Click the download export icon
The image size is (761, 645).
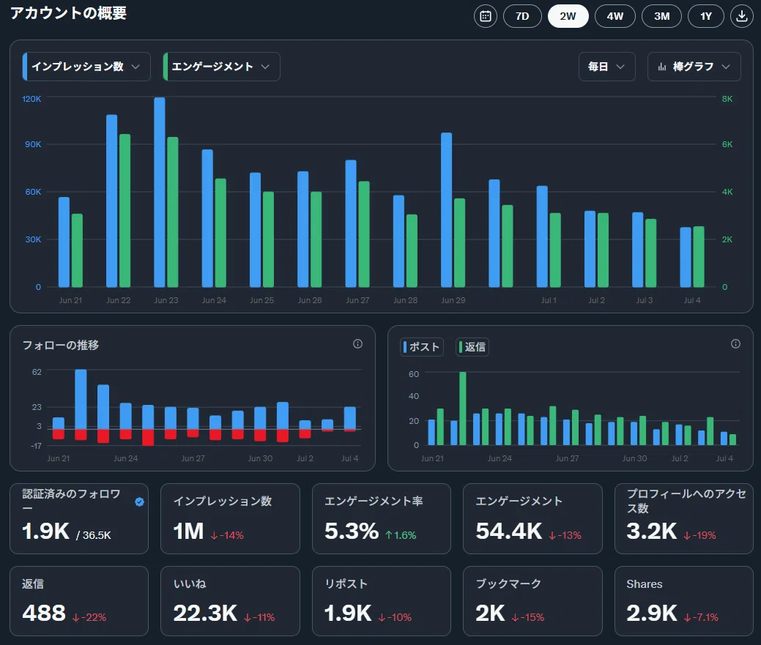741,16
